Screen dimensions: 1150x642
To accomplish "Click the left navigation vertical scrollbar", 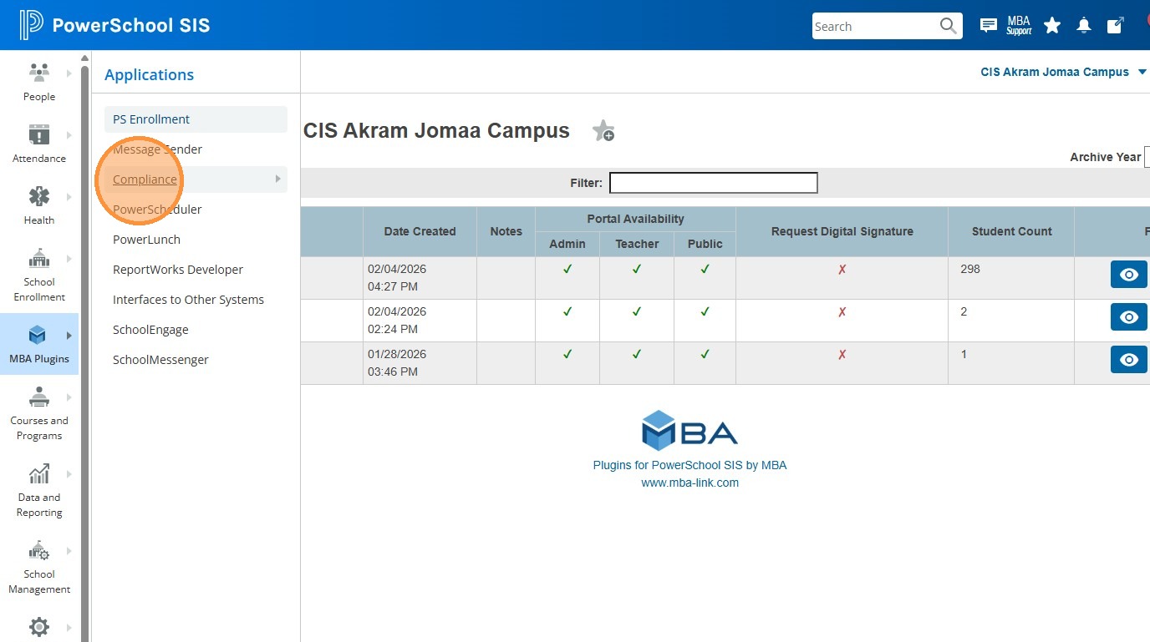I will [84, 334].
